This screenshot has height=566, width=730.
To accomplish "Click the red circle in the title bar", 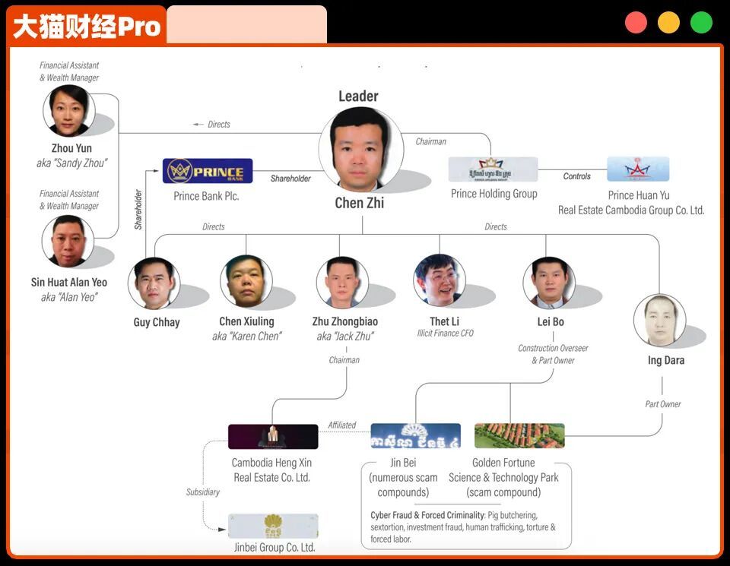I will [x=636, y=22].
